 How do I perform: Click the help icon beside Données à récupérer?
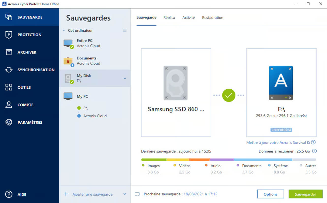314,151
